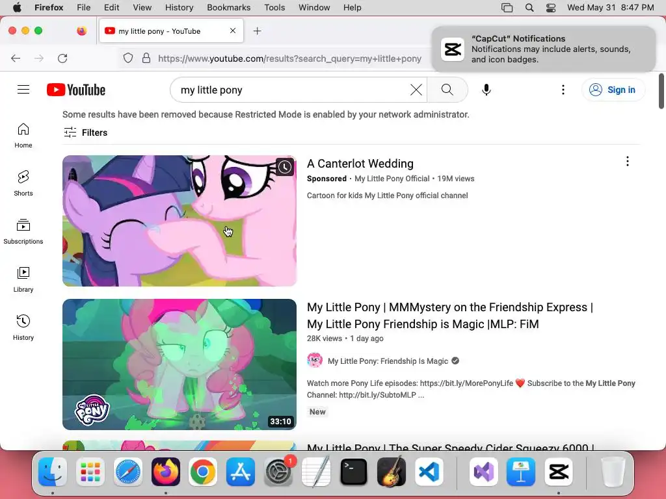Open MMMystery on the Friendship Express title
Viewport: 666px width, 499px height.
click(450, 315)
